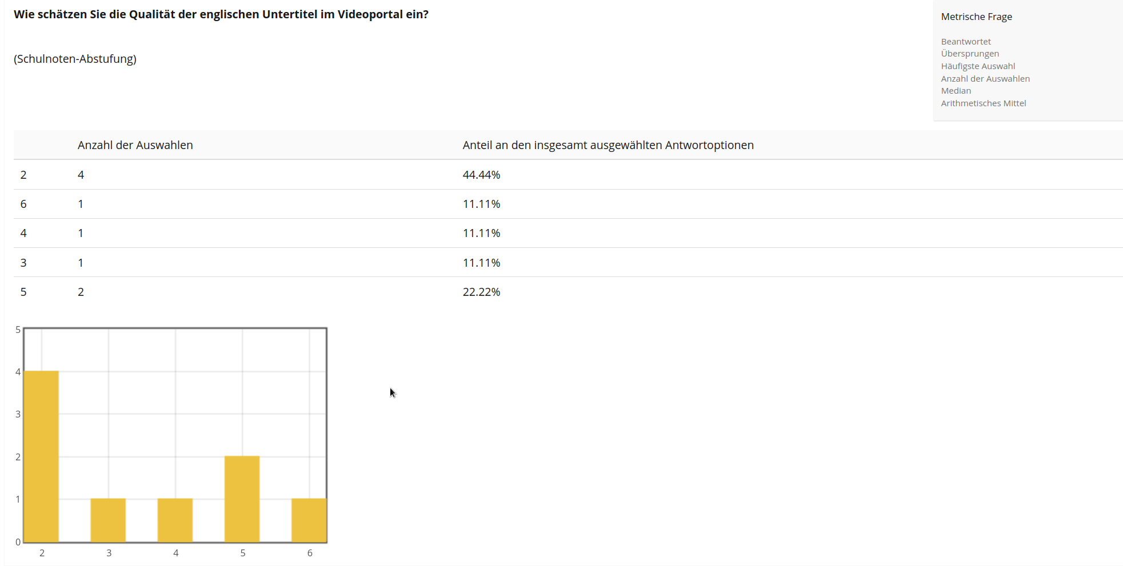Viewport: 1123px width, 566px height.
Task: Click the bar for grade 3 in chart
Action: [108, 520]
